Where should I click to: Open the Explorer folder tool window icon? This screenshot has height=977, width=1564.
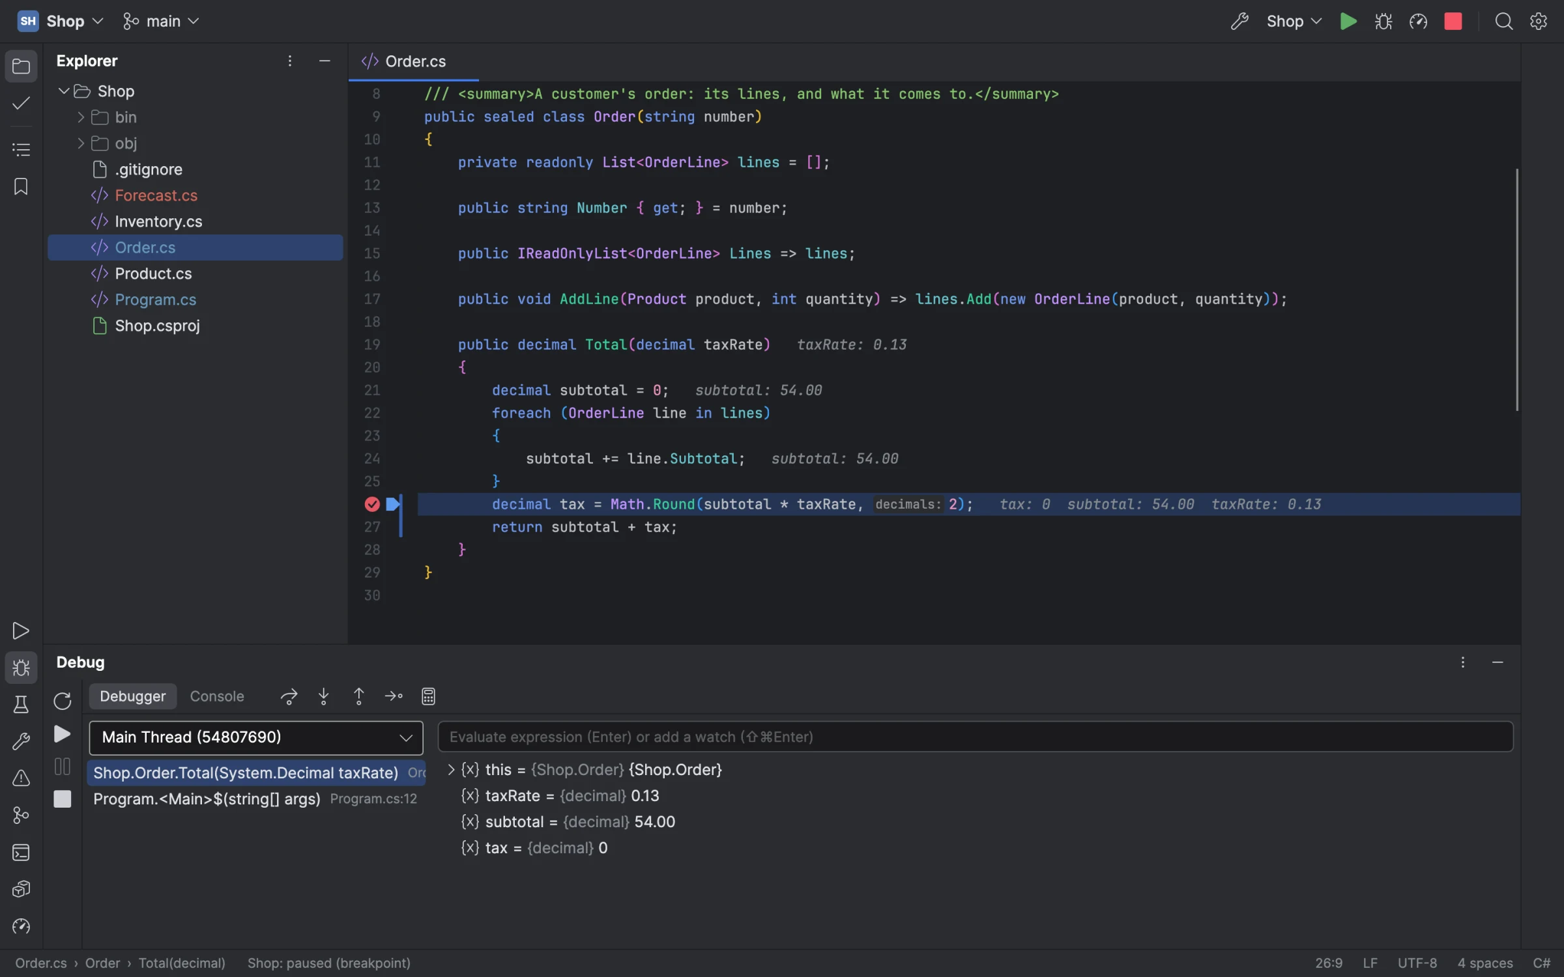coord(21,66)
